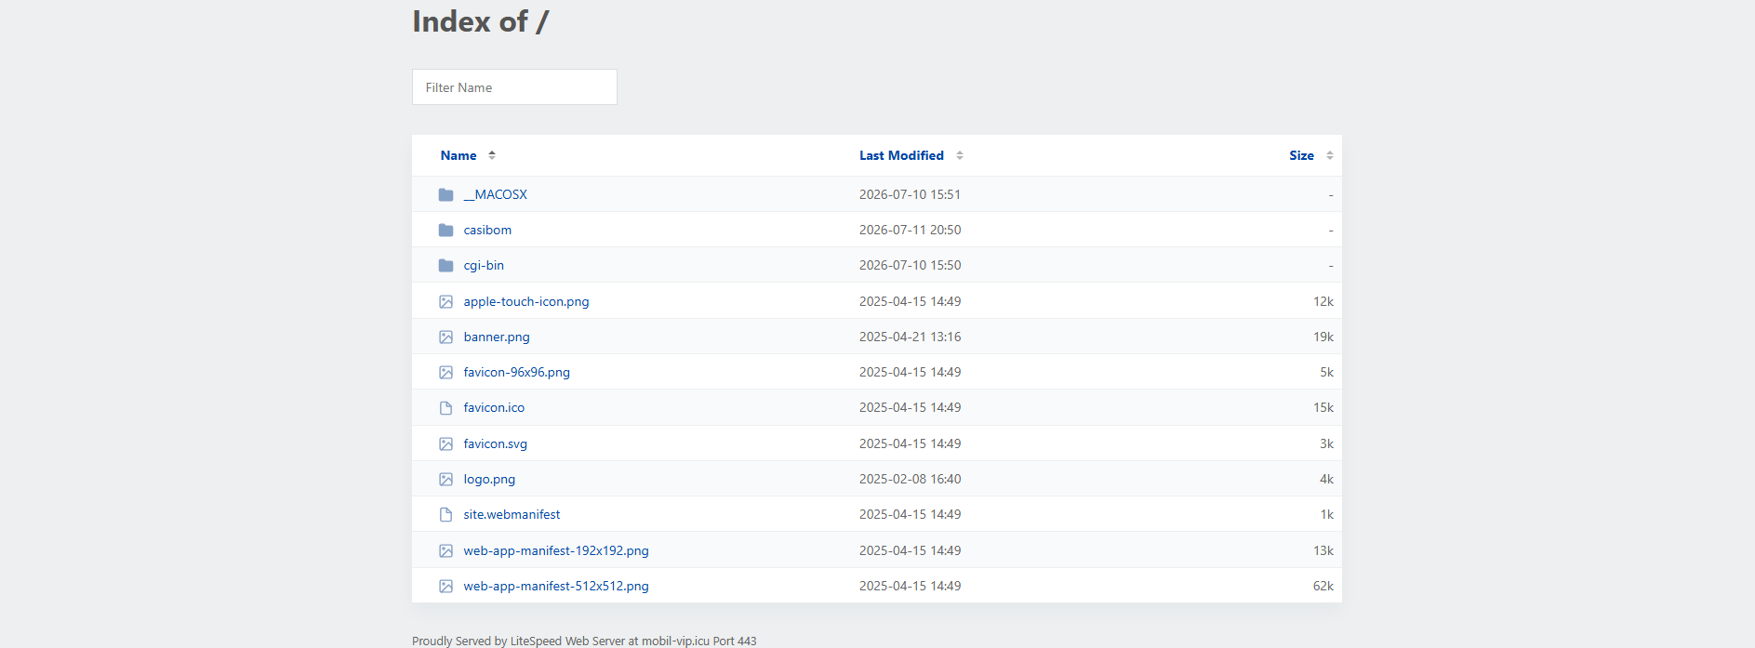Click the image icon beside apple-touch-icon.png
This screenshot has width=1755, height=648.
pos(445,301)
